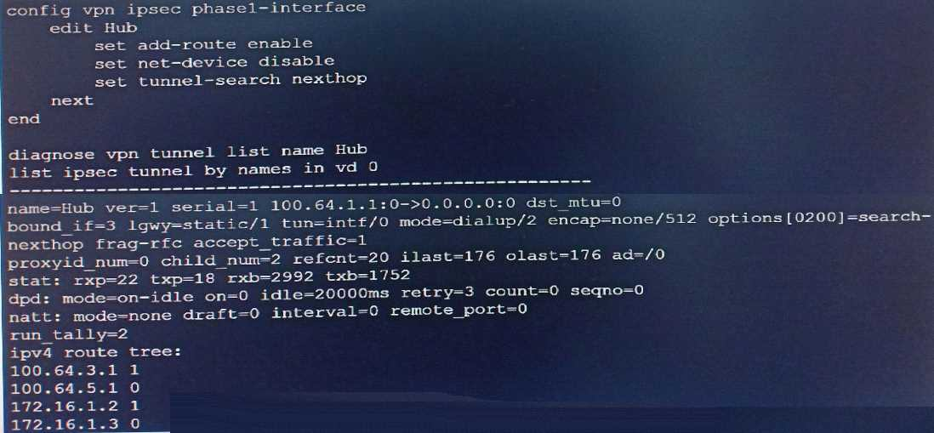The height and width of the screenshot is (433, 934).
Task: Click the 'config vpn ipsec phase1-interface' line
Action: pos(185,9)
